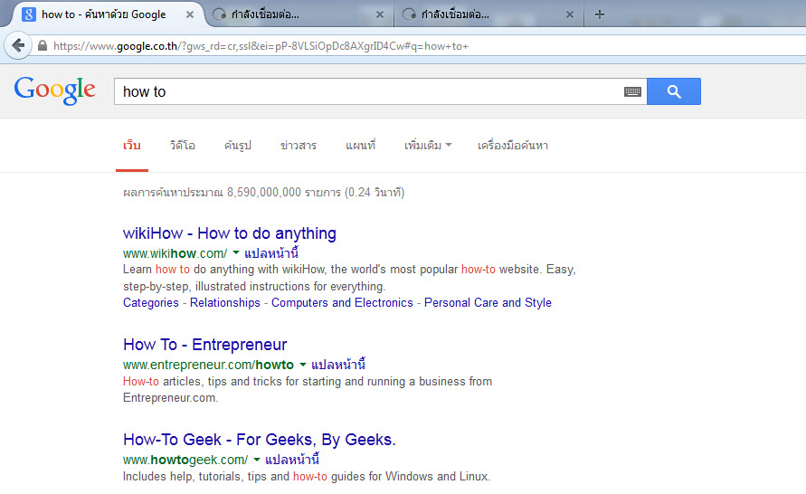
Task: Click the www.wikihow.com/ green URL text
Action: pos(175,253)
